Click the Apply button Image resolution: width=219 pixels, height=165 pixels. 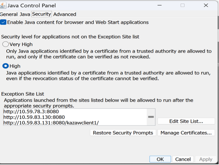point(206,159)
